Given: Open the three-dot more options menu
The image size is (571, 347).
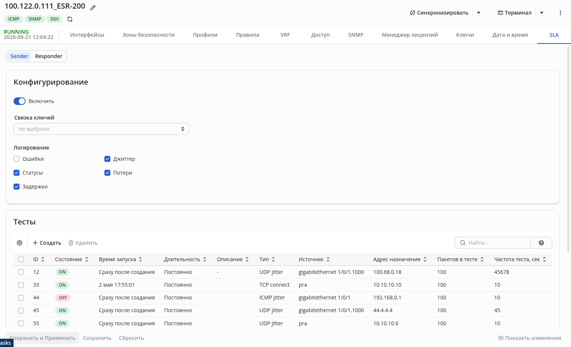Looking at the screenshot, I should 560,13.
